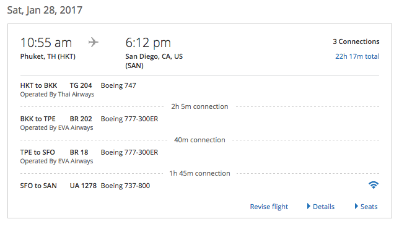407x232 pixels.
Task: Click the Revise flight link
Action: [269, 207]
